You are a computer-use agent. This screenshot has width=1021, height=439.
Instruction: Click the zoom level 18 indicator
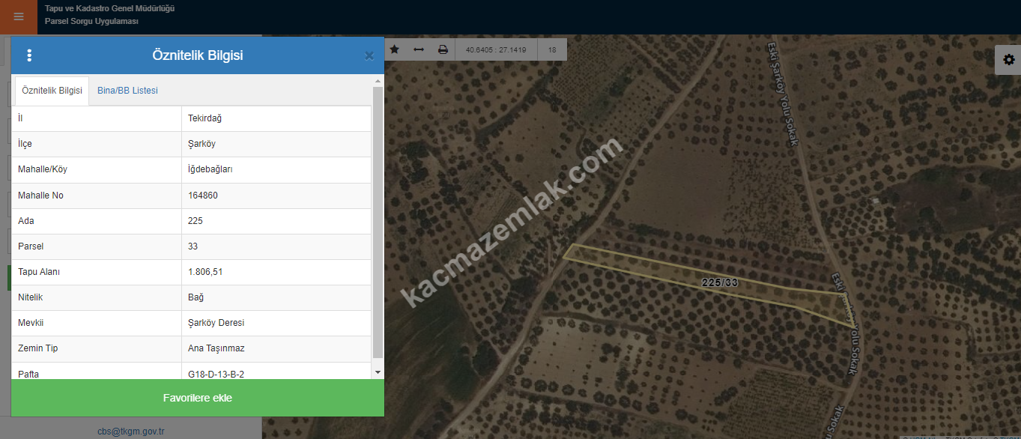point(552,49)
